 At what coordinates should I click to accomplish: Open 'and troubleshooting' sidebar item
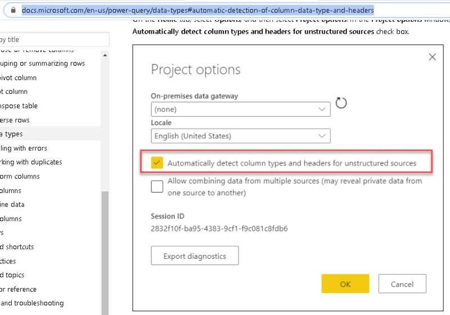pos(32,303)
